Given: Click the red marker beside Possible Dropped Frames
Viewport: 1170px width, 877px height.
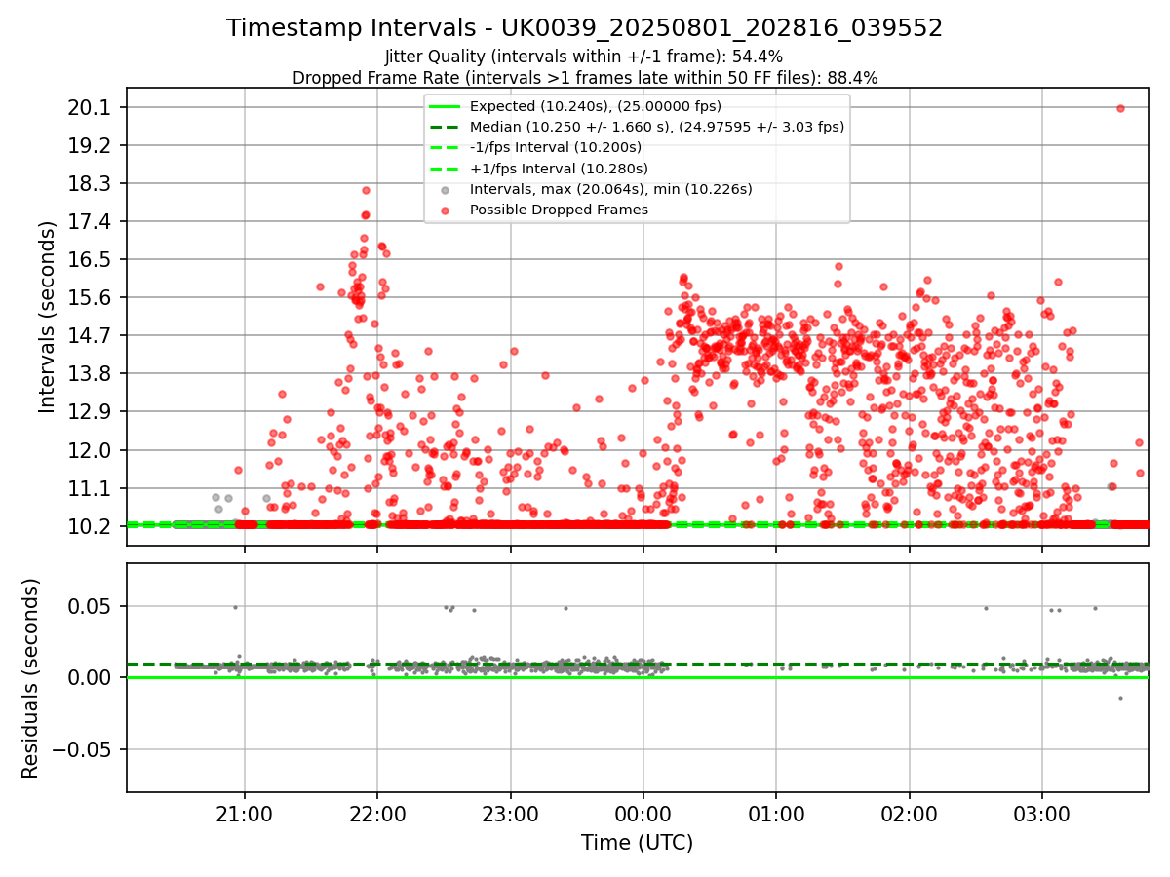Looking at the screenshot, I should point(445,210).
